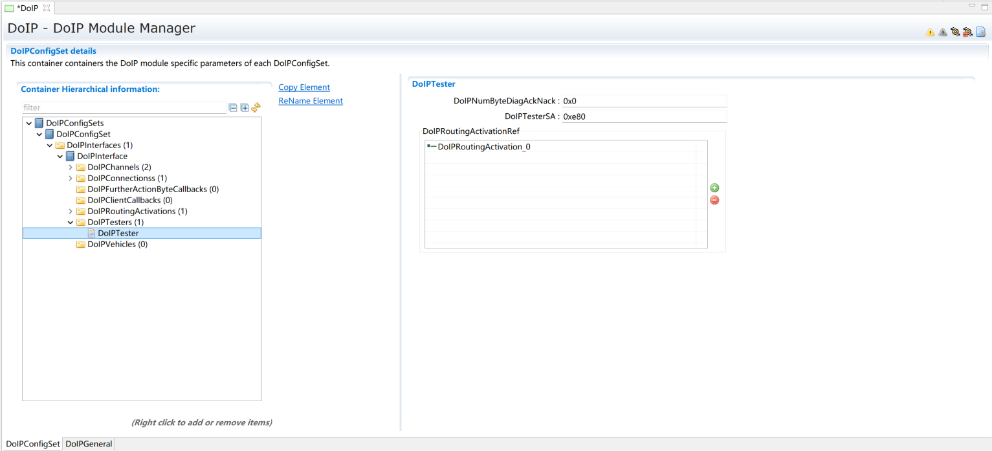Collapse the DoIPTesters (1) folder
992x451 pixels.
point(71,223)
